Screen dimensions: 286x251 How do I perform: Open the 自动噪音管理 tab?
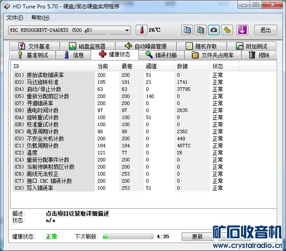click(146, 46)
